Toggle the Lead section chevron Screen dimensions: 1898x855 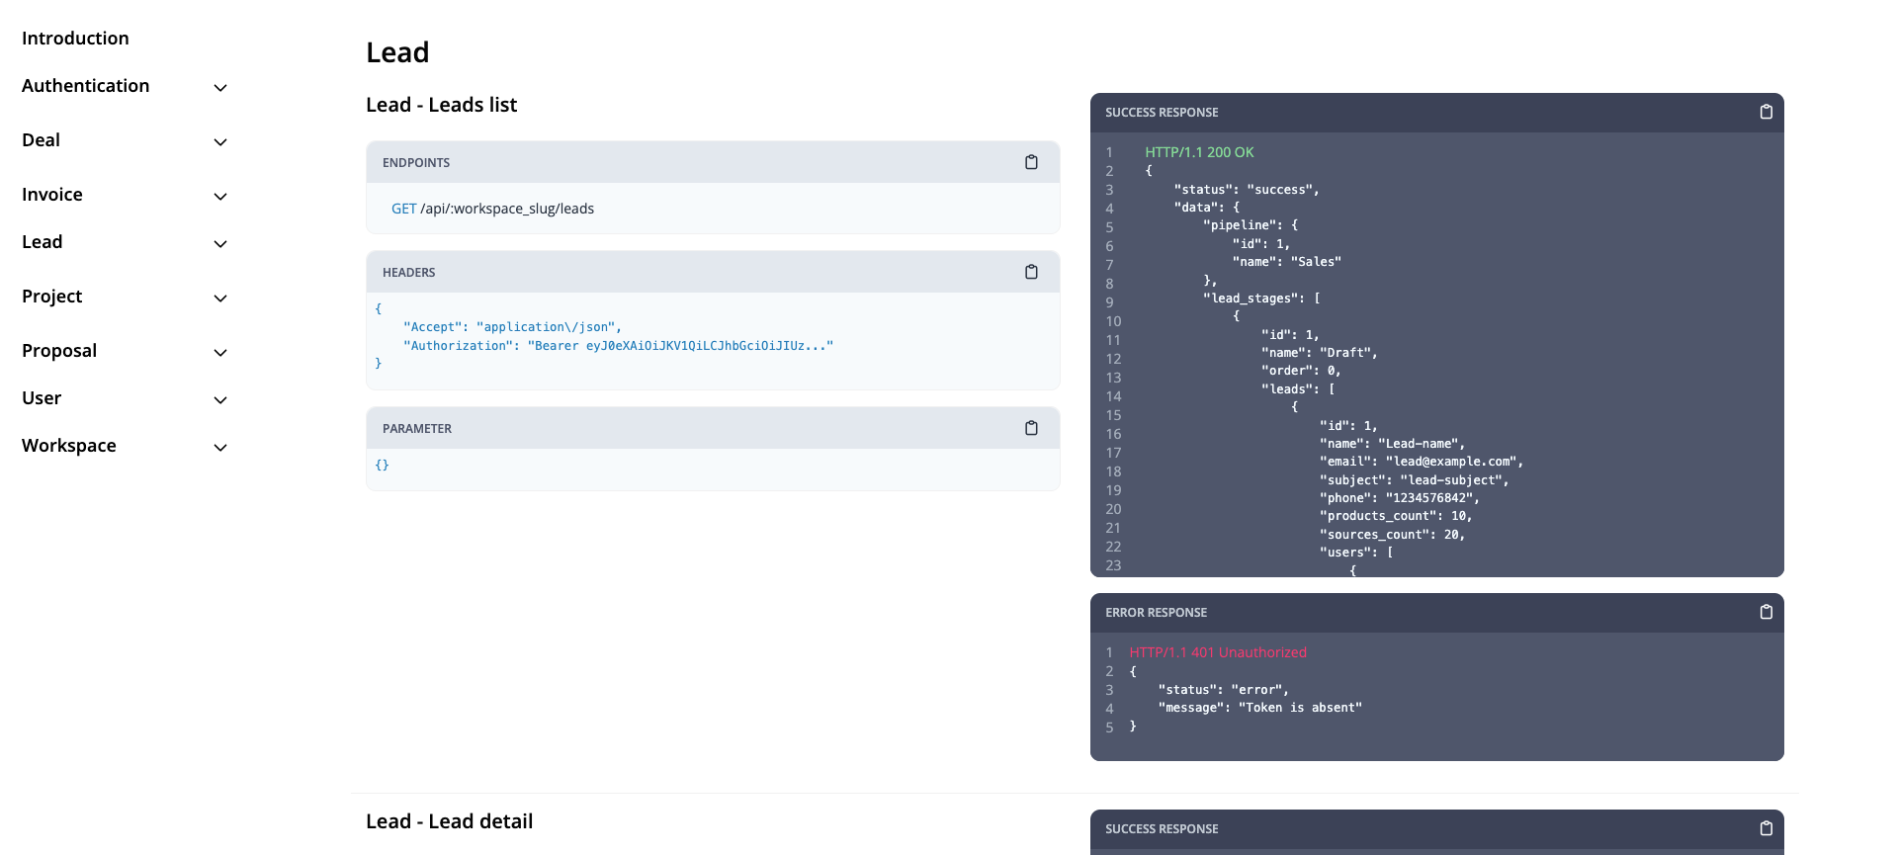tap(220, 244)
